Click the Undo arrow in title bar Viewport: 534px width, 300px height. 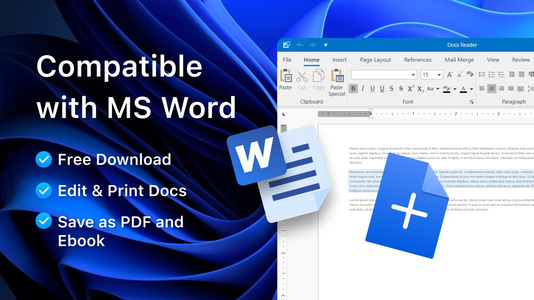[x=299, y=45]
